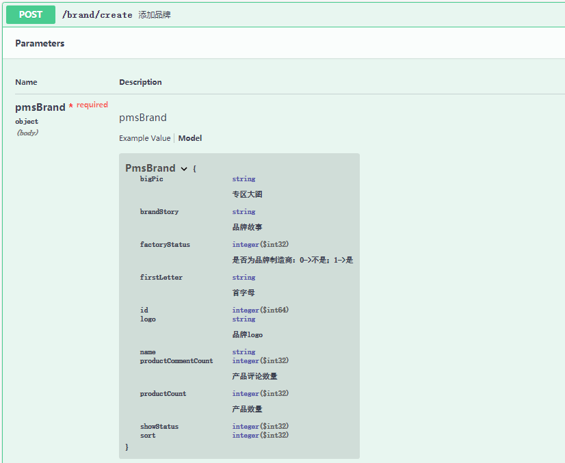Click the (body) parameter location label
Viewport: 565px width, 463px height.
click(x=28, y=133)
